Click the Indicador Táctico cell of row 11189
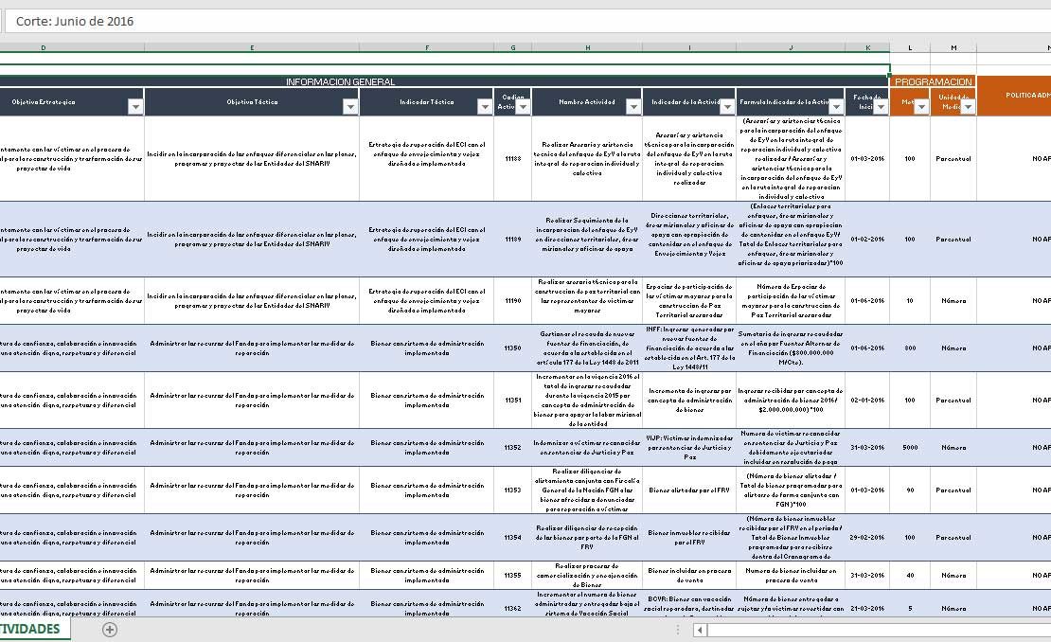The image size is (1051, 642). pyautogui.click(x=427, y=240)
